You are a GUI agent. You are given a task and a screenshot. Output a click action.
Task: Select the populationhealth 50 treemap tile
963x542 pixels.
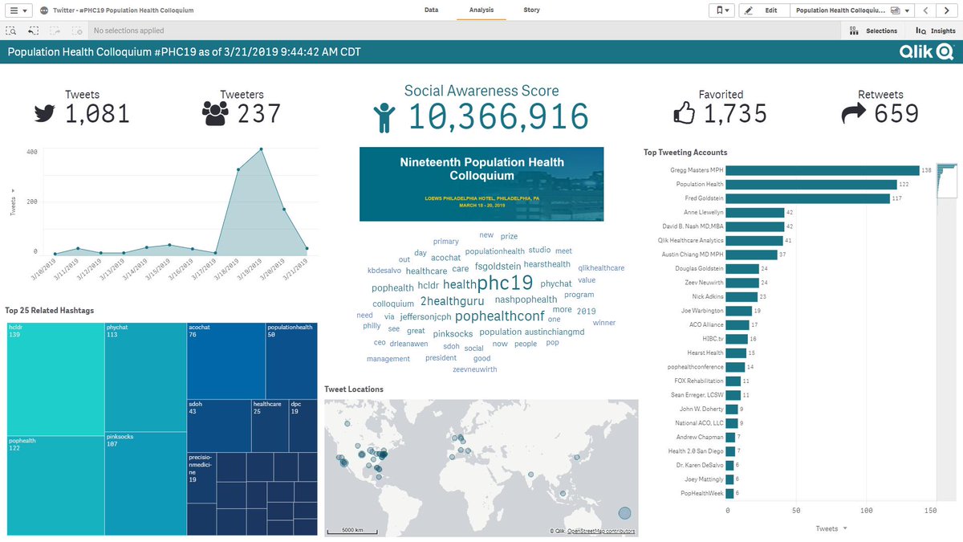point(291,361)
